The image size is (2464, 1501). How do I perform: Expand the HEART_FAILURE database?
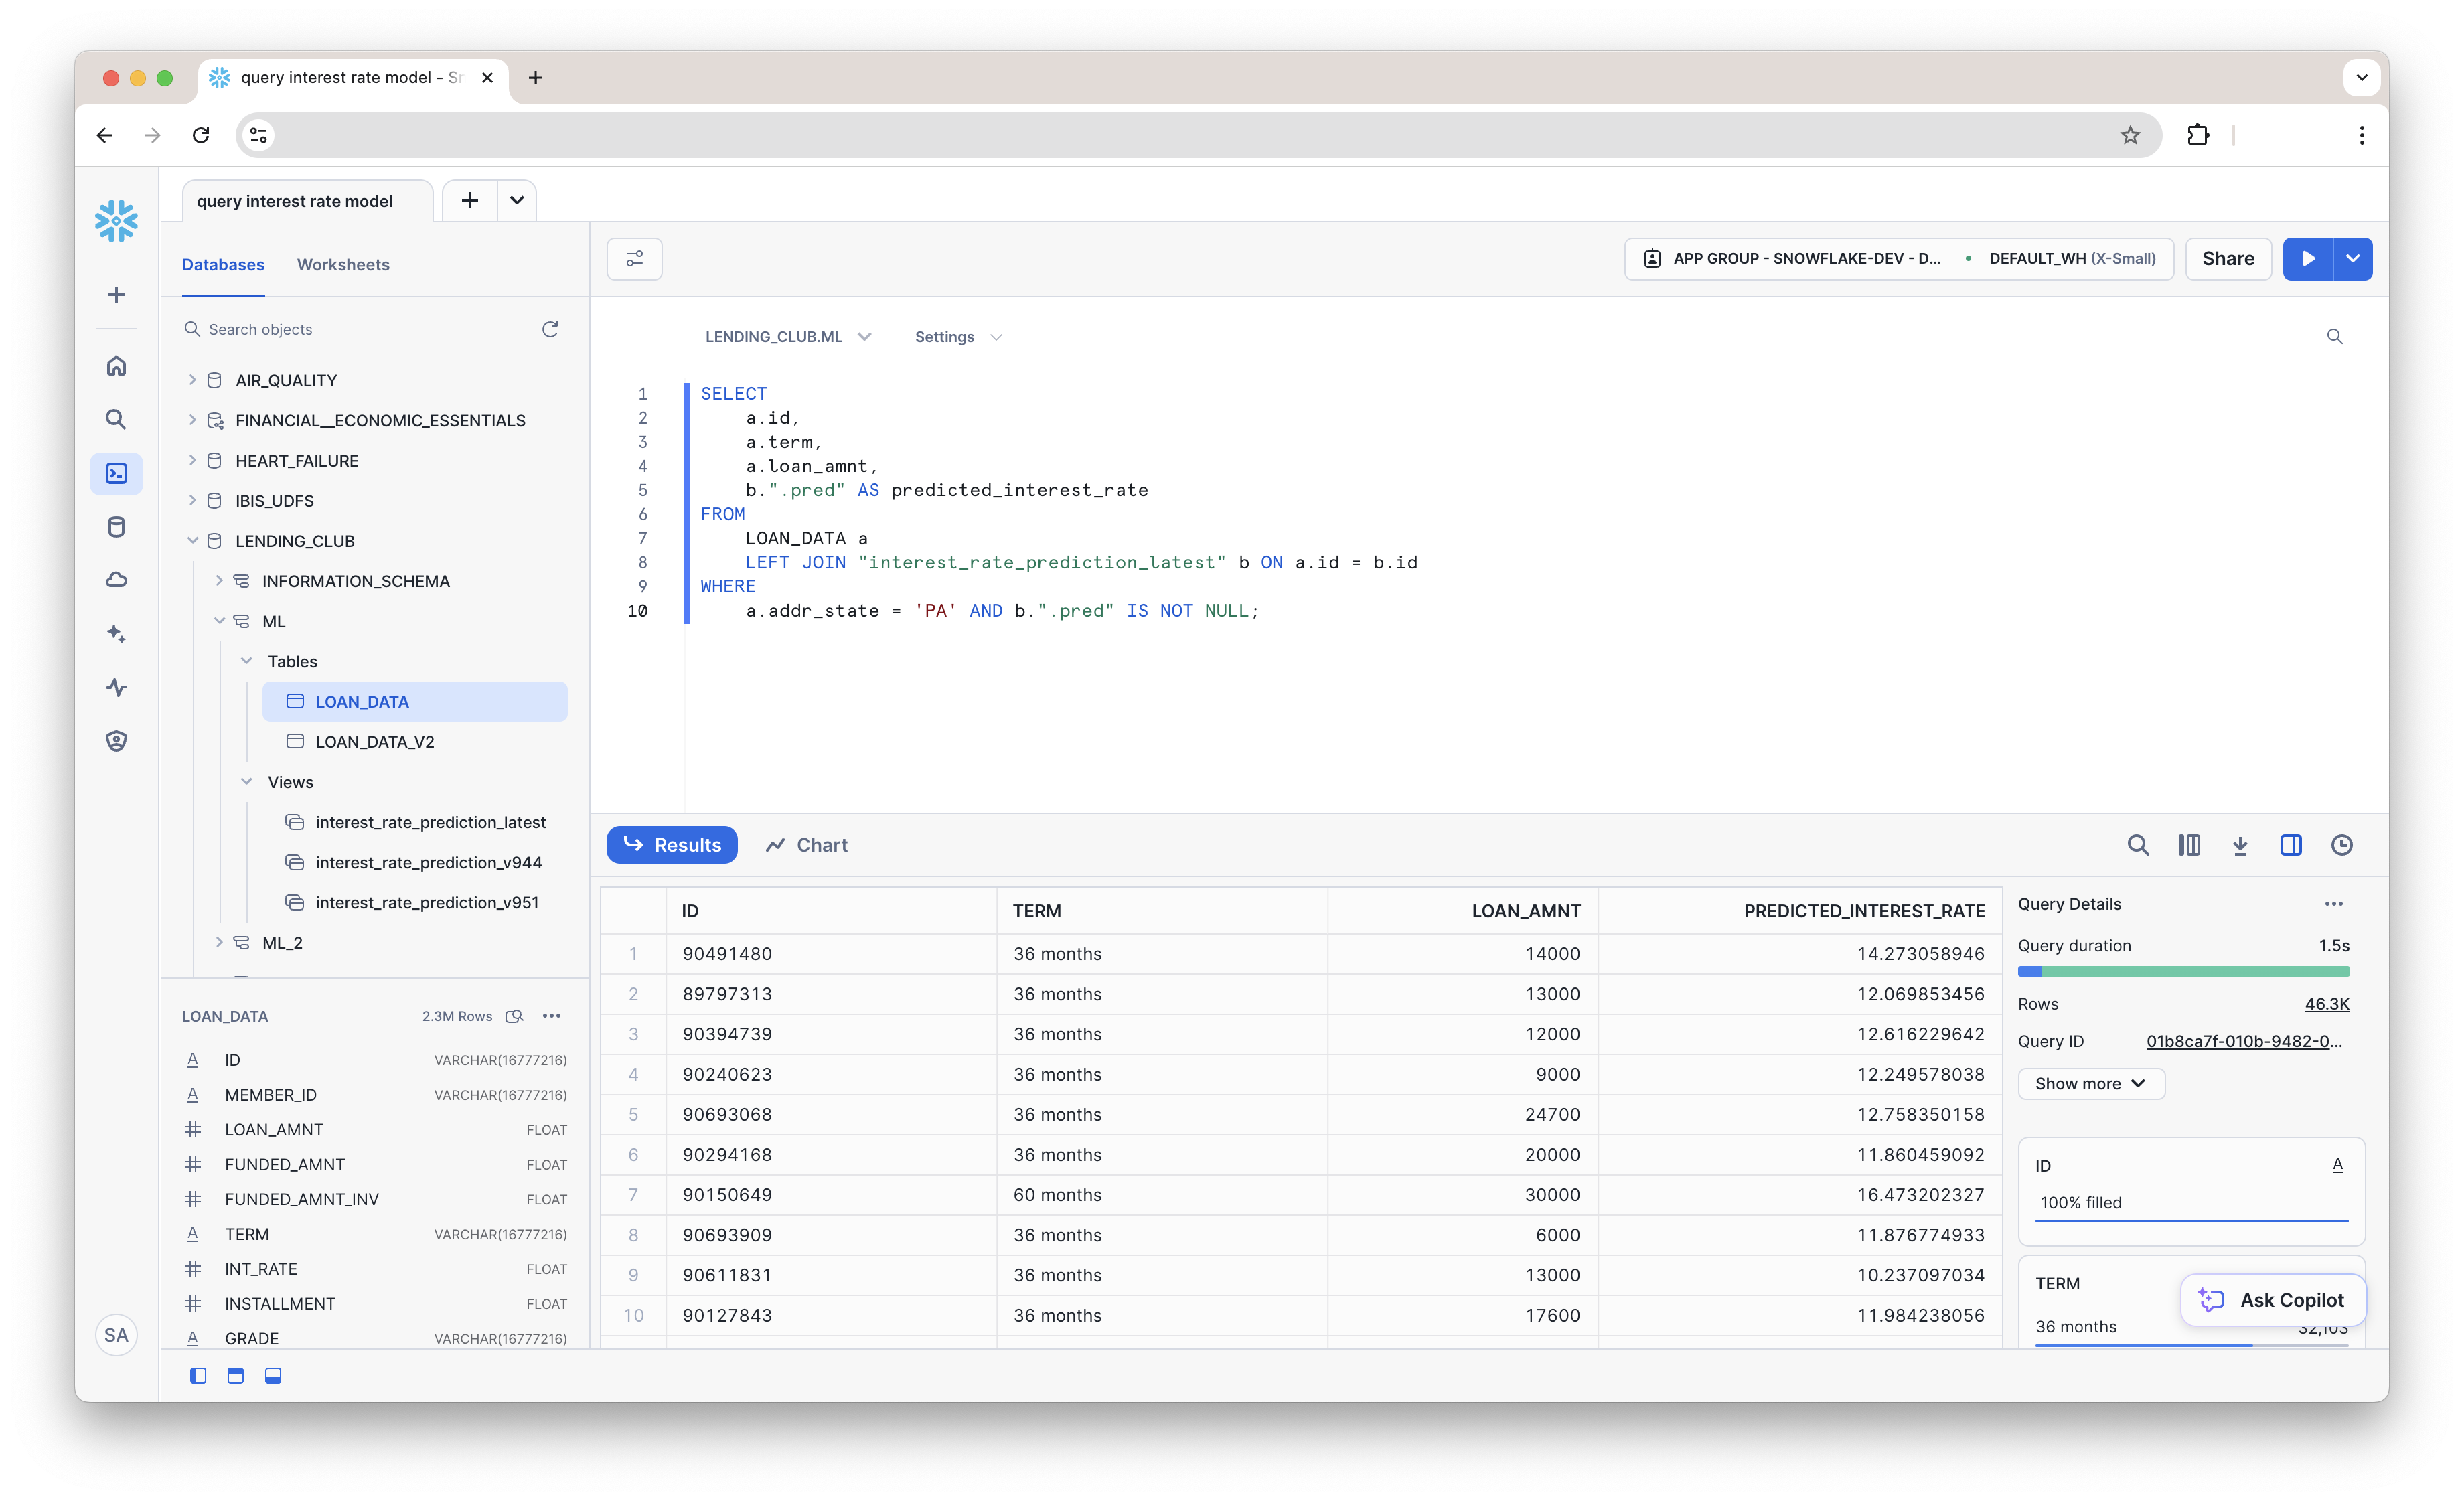tap(192, 460)
